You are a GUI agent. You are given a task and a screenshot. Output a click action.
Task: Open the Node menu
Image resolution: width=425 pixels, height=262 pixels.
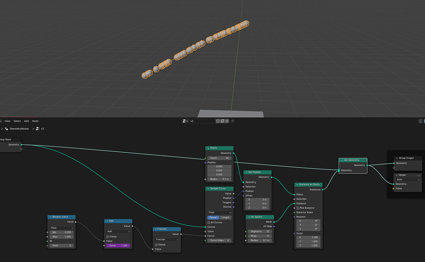(x=35, y=121)
